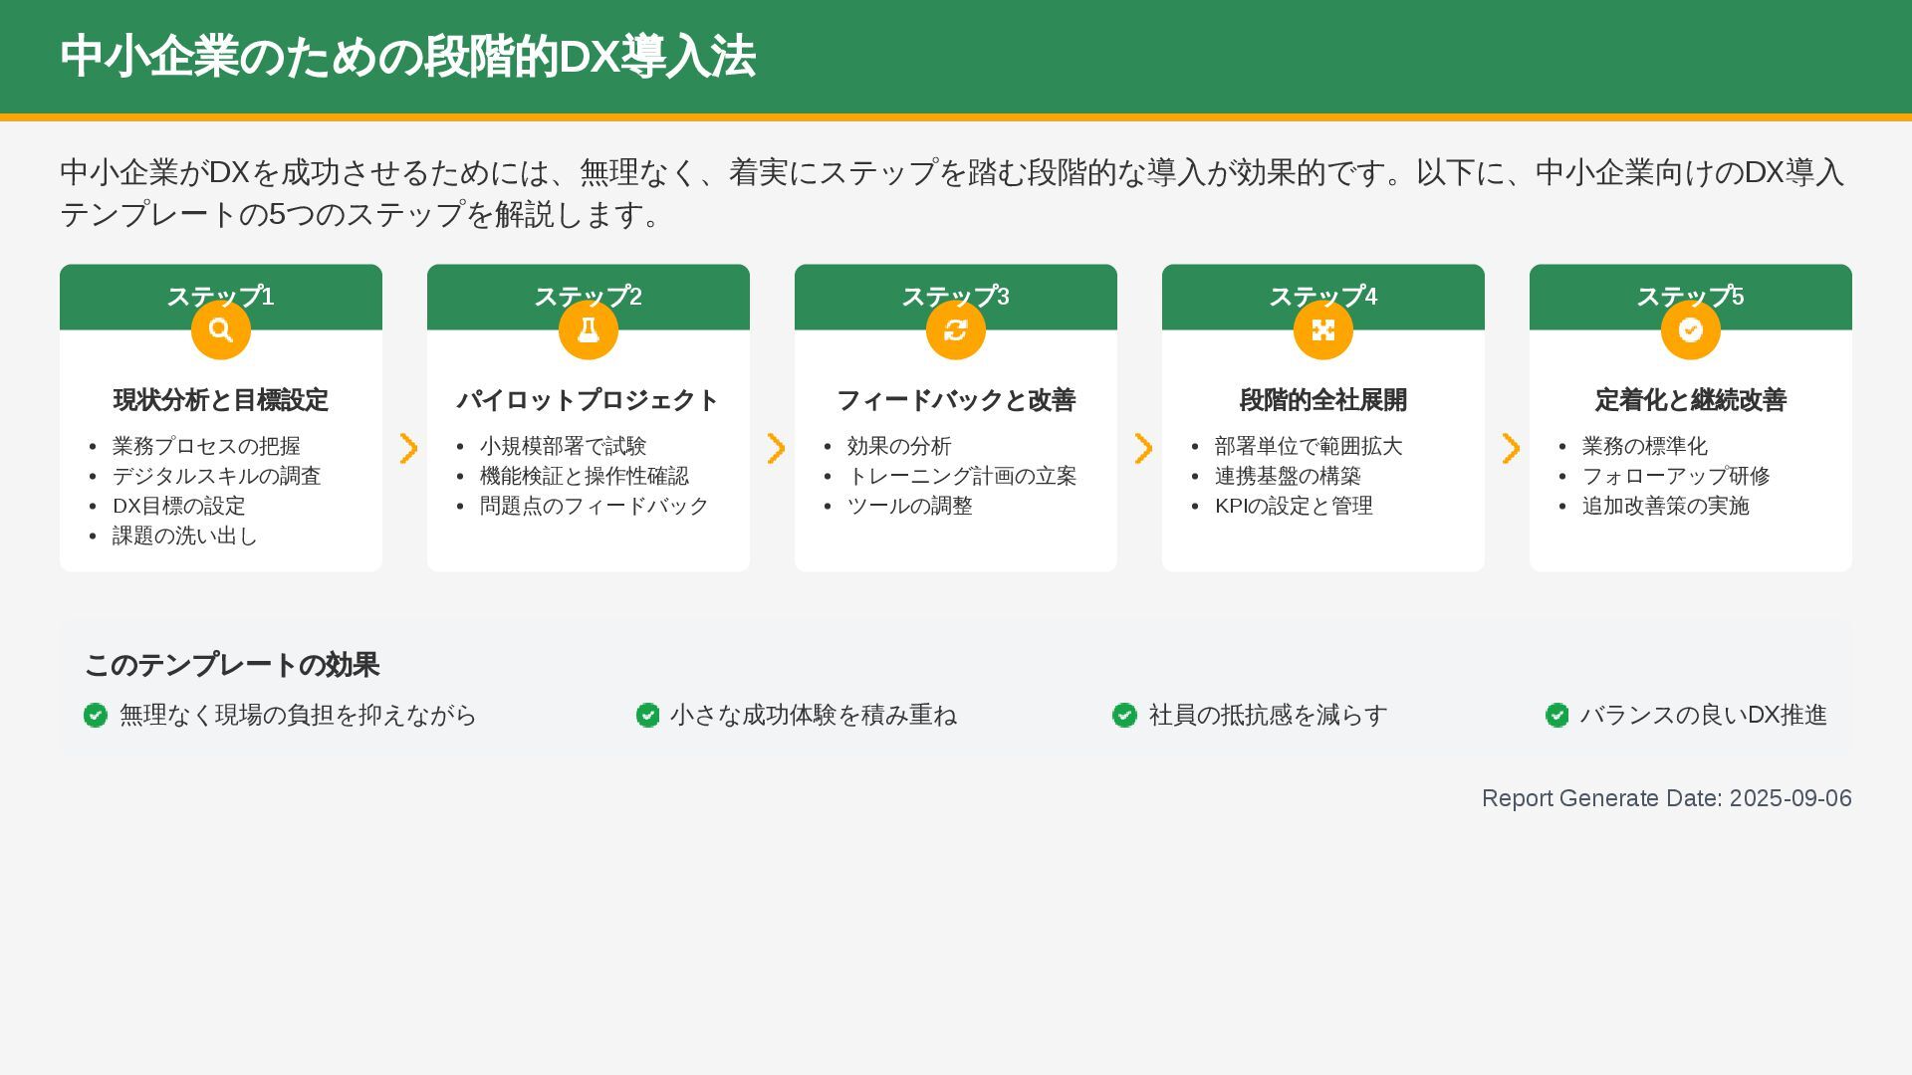Click the パイロットプロジェクト heading

tap(589, 400)
